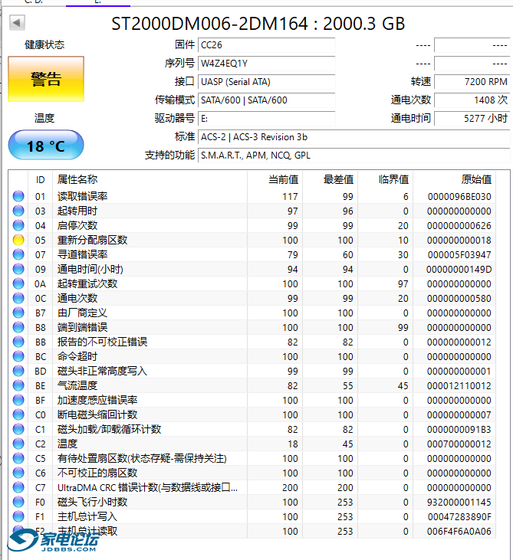Click the status icon for 报告的不可校正错误 row

coord(18,342)
